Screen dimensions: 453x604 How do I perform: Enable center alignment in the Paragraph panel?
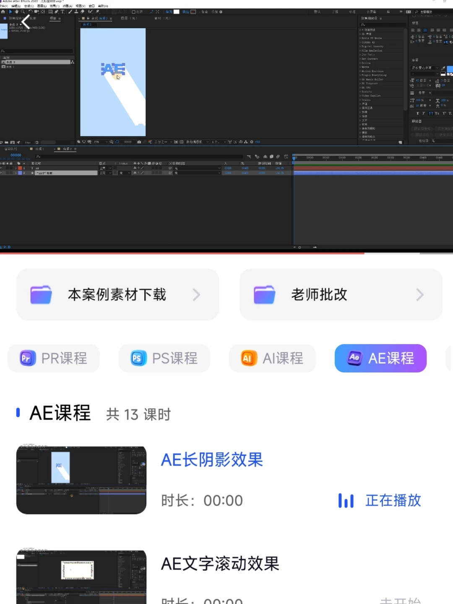point(425,30)
